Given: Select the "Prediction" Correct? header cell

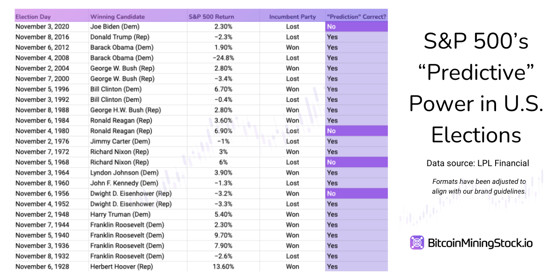Looking at the screenshot, I should [357, 17].
